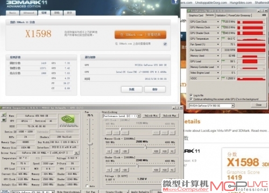Click the icon button next to Driver Version field

pos(76,153)
